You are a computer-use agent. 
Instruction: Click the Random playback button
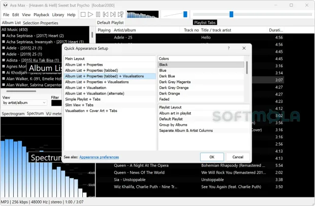coord(120,14)
